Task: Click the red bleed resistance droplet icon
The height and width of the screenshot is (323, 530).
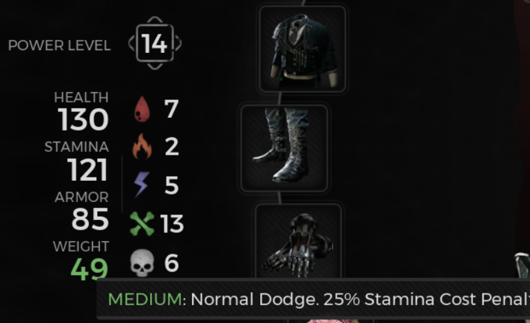Action: pyautogui.click(x=142, y=109)
